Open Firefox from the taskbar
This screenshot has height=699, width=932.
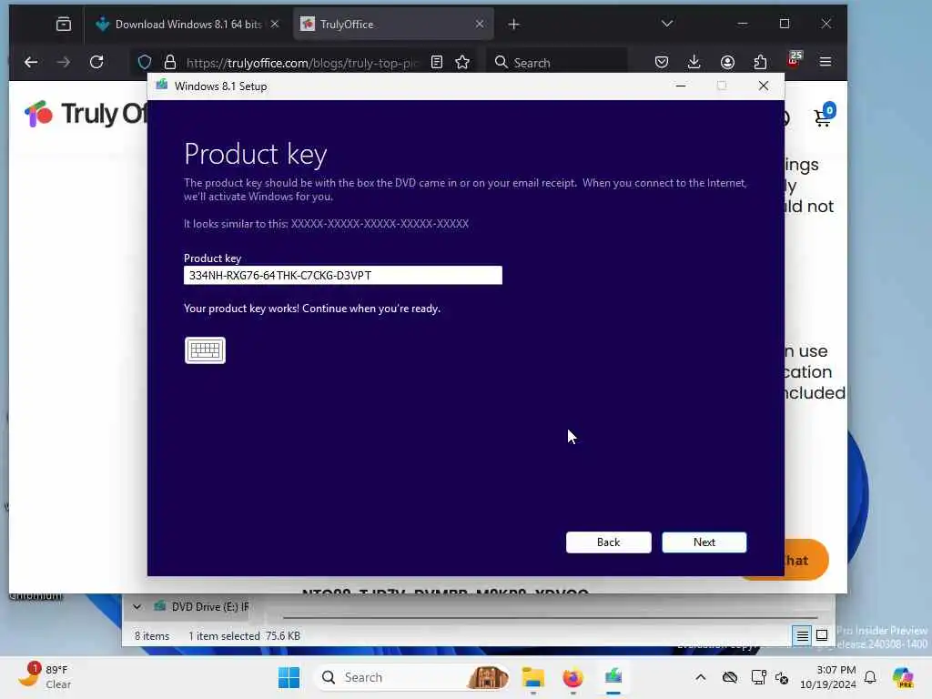coord(573,677)
